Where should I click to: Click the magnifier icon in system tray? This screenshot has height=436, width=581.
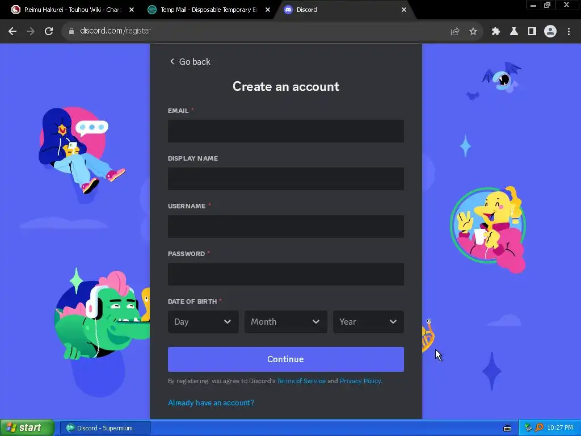pyautogui.click(x=539, y=428)
